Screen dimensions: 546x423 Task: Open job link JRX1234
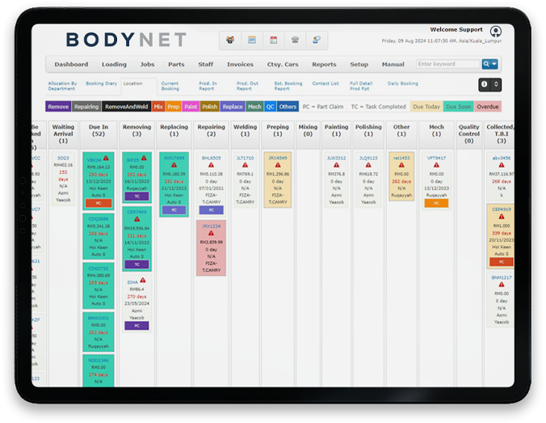pos(211,226)
